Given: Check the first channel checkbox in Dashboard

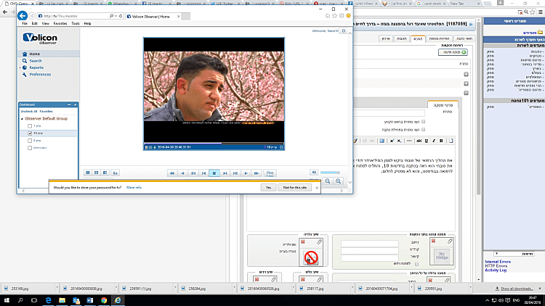Looking at the screenshot, I should coord(29,126).
